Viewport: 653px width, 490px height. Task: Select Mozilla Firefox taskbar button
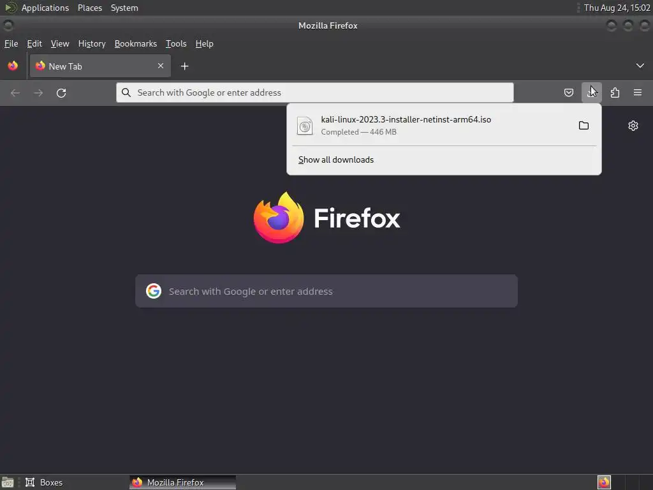(182, 482)
